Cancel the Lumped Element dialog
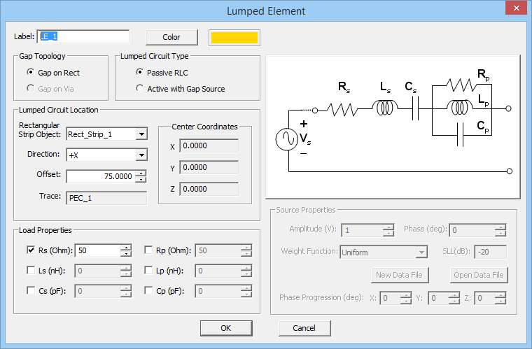The image size is (532, 349). [304, 328]
